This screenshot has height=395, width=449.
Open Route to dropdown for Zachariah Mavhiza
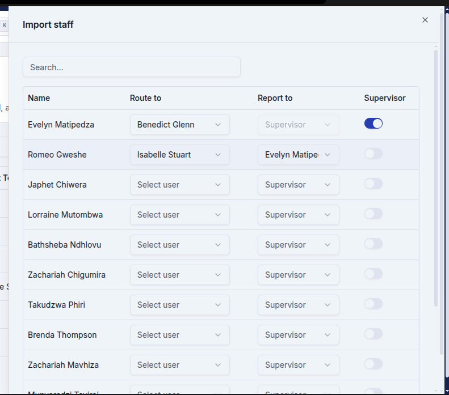[180, 365]
